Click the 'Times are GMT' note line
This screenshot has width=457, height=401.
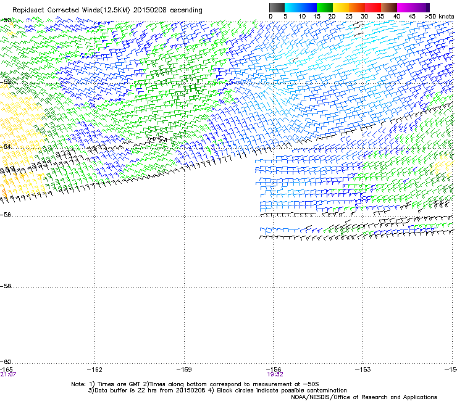pyautogui.click(x=195, y=384)
